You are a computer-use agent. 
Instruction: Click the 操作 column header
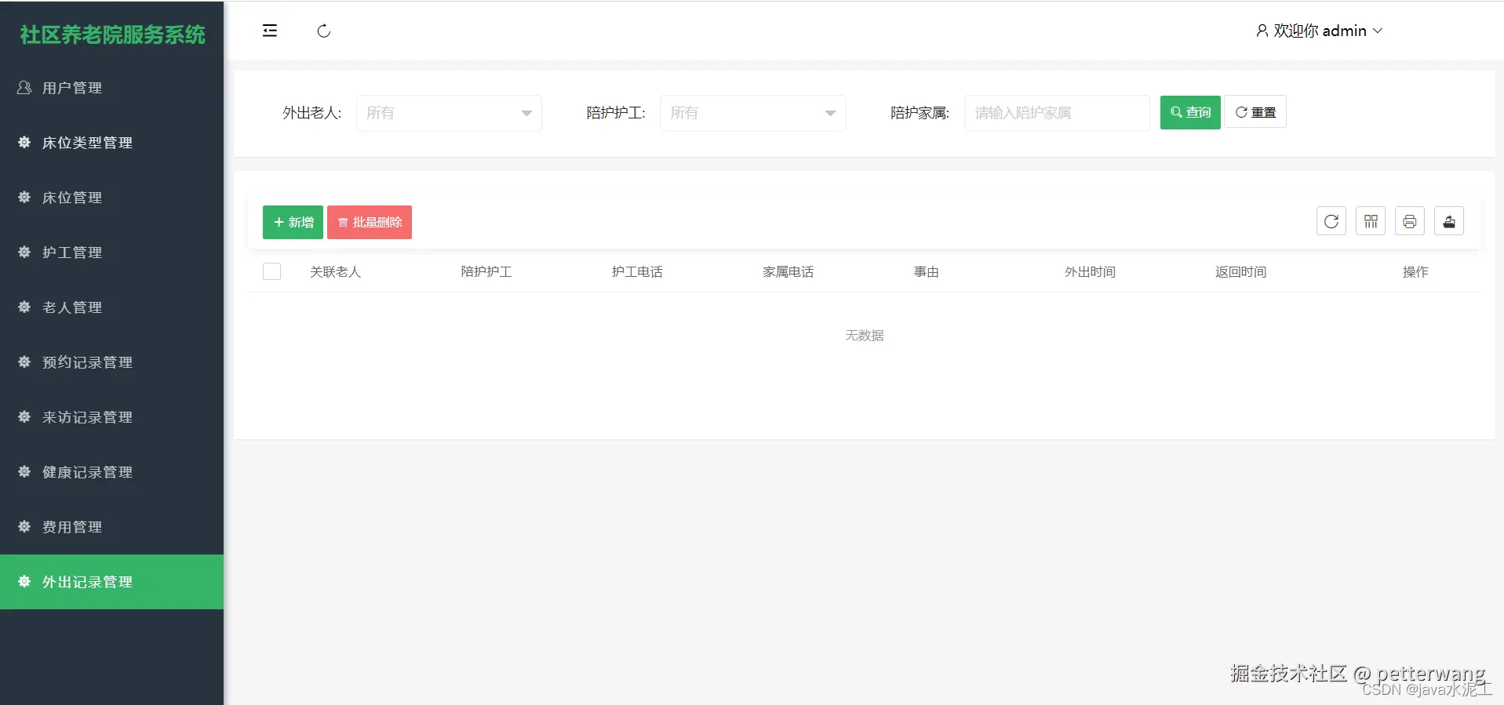click(1415, 271)
